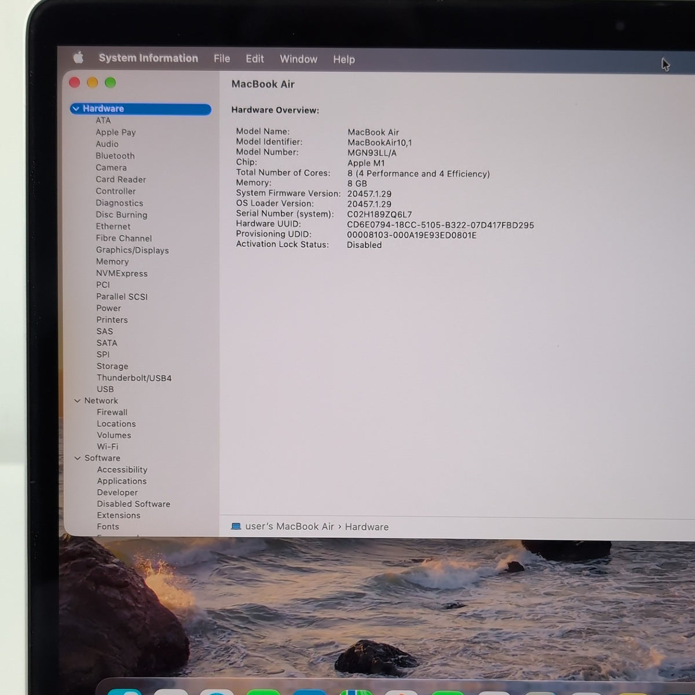Open the Window menu

298,59
